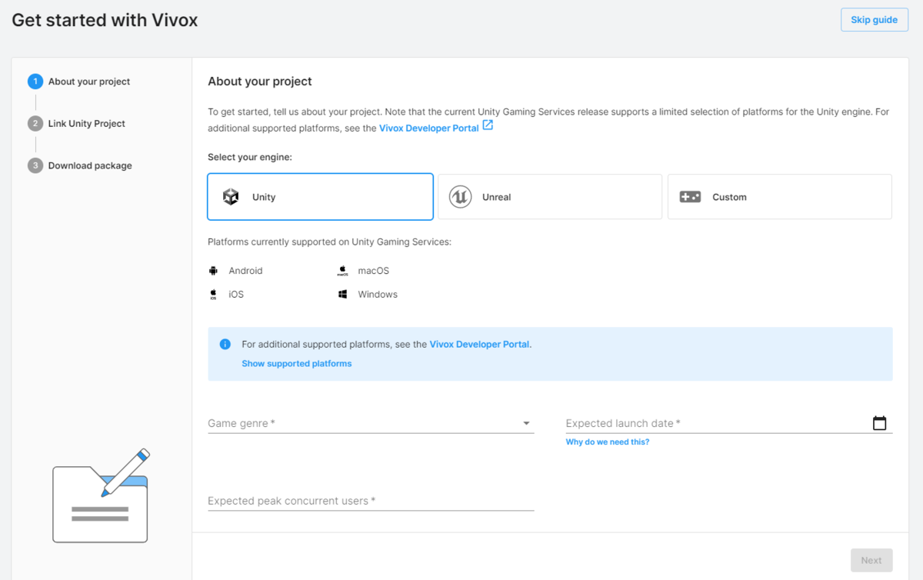Click Expected peak concurrent users field
The height and width of the screenshot is (580, 923).
pyautogui.click(x=370, y=501)
